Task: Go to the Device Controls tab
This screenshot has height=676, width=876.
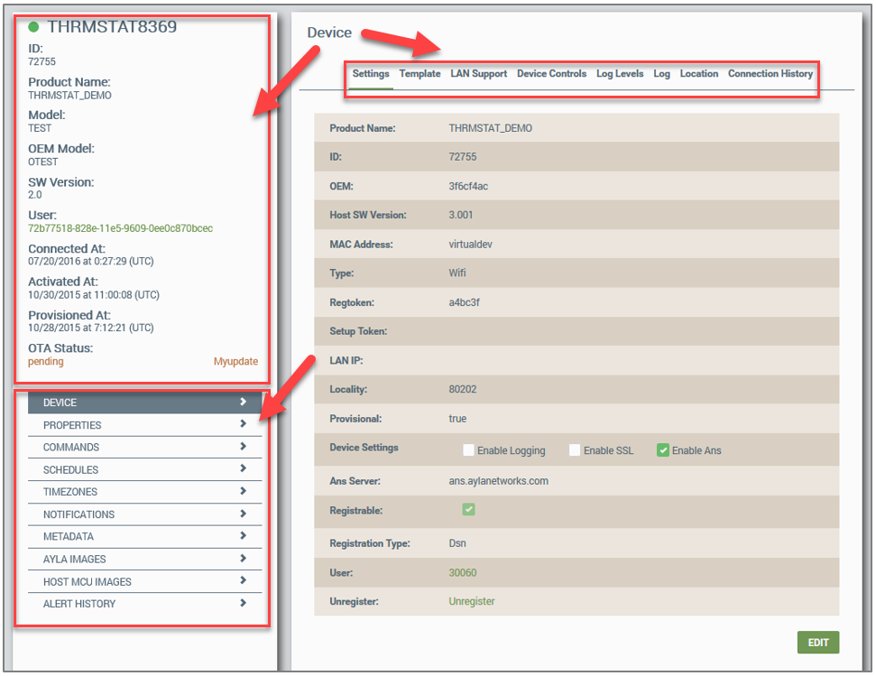Action: coord(551,74)
